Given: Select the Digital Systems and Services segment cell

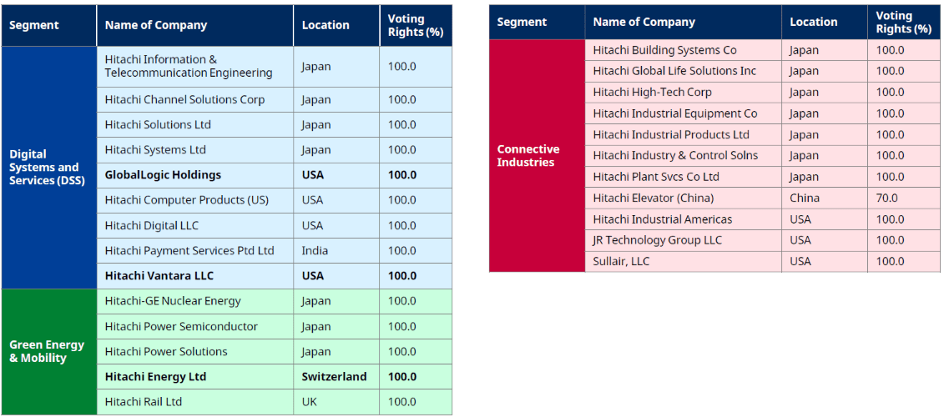Looking at the screenshot, I should point(49,167).
